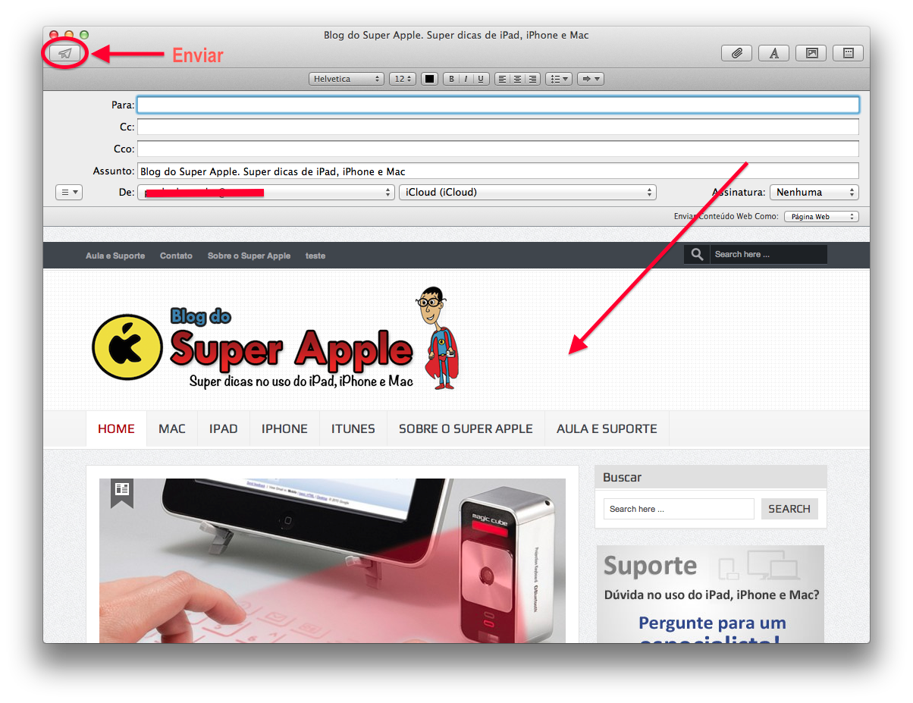Click into the Cco field
The width and height of the screenshot is (913, 703).
[498, 149]
